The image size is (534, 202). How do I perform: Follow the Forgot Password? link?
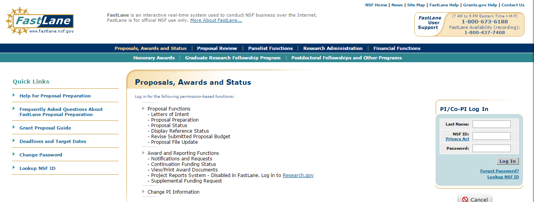[x=499, y=171]
